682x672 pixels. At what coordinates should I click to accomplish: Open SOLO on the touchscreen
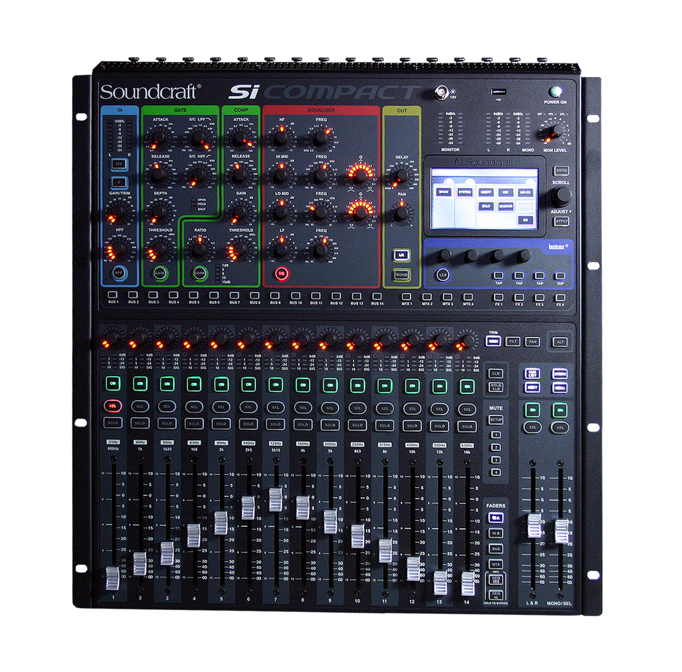point(486,206)
